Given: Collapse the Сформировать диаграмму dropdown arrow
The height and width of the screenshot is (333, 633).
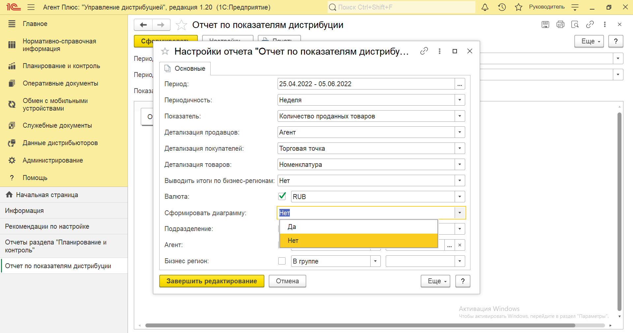Looking at the screenshot, I should [x=460, y=213].
